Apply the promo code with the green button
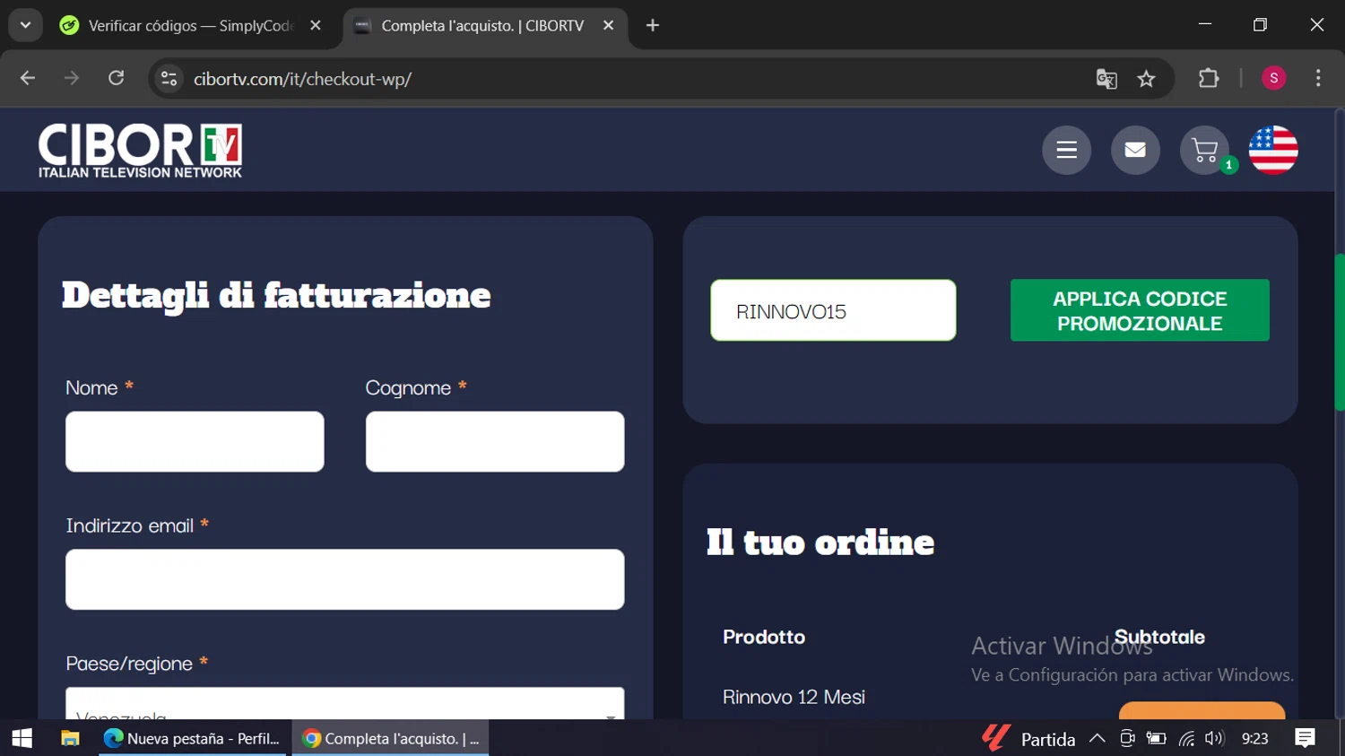 pos(1140,310)
